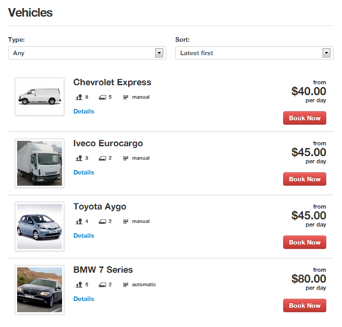Click the transmission icon for BMW 7 Series
The width and height of the screenshot is (342, 327).
tap(126, 285)
